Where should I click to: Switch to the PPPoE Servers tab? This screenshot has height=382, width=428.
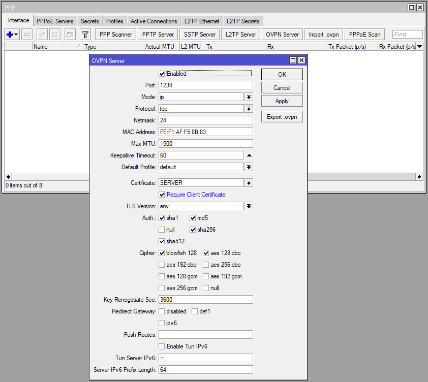[55, 21]
